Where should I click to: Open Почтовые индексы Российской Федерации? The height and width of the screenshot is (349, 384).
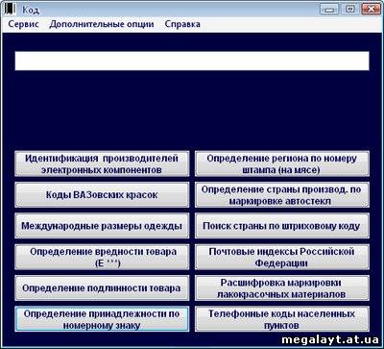[x=282, y=257]
